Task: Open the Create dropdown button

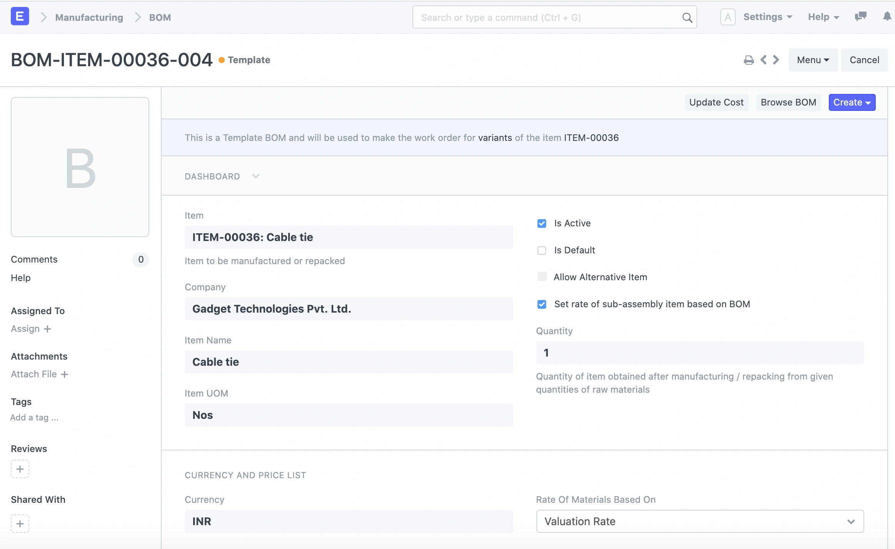Action: pos(852,102)
